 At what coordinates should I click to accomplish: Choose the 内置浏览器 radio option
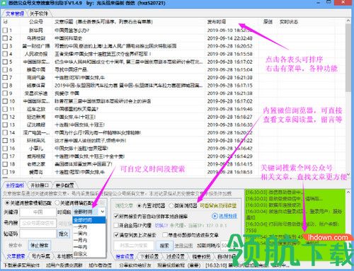pyautogui.click(x=139, y=206)
